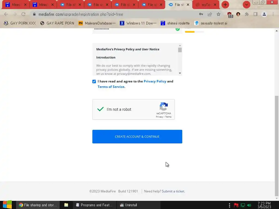Screen dimensions: 279x209
Task: Click the green password validation checkmark
Action: pyautogui.click(x=178, y=29)
